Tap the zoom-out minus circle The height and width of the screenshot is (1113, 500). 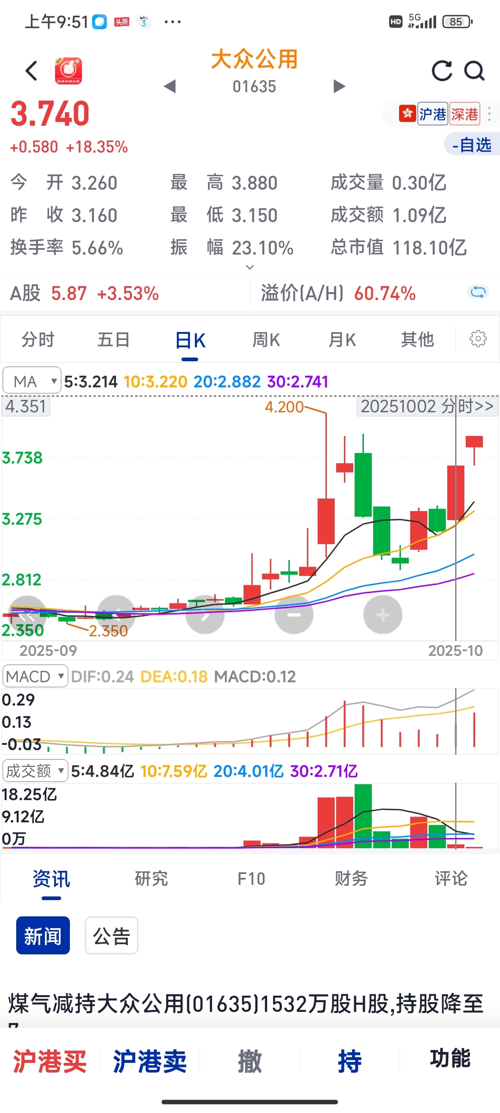[294, 615]
